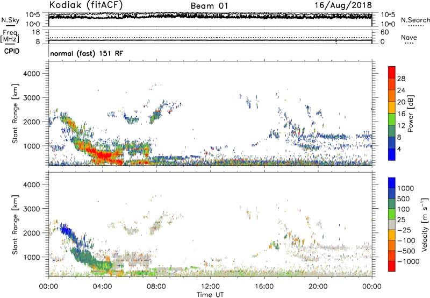Click the "Freq. [MHz]" axis label

tap(10, 36)
